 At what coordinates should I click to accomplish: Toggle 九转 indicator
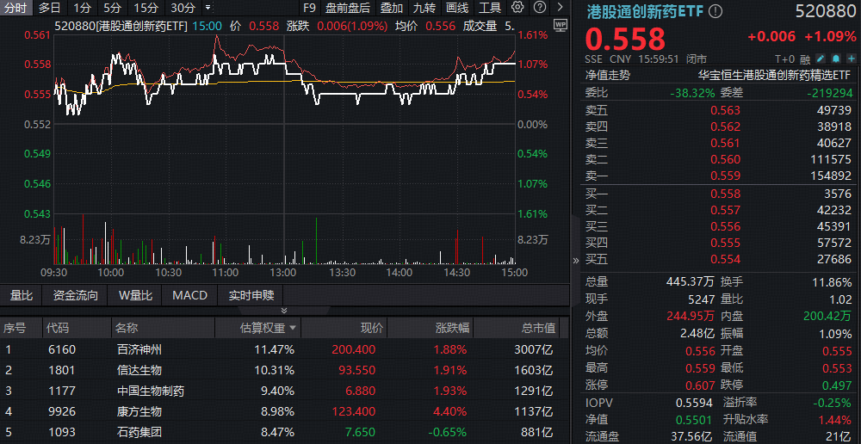click(x=424, y=8)
